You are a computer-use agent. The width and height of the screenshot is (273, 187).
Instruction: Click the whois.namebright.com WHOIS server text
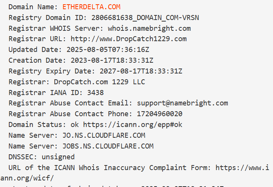click(x=149, y=28)
